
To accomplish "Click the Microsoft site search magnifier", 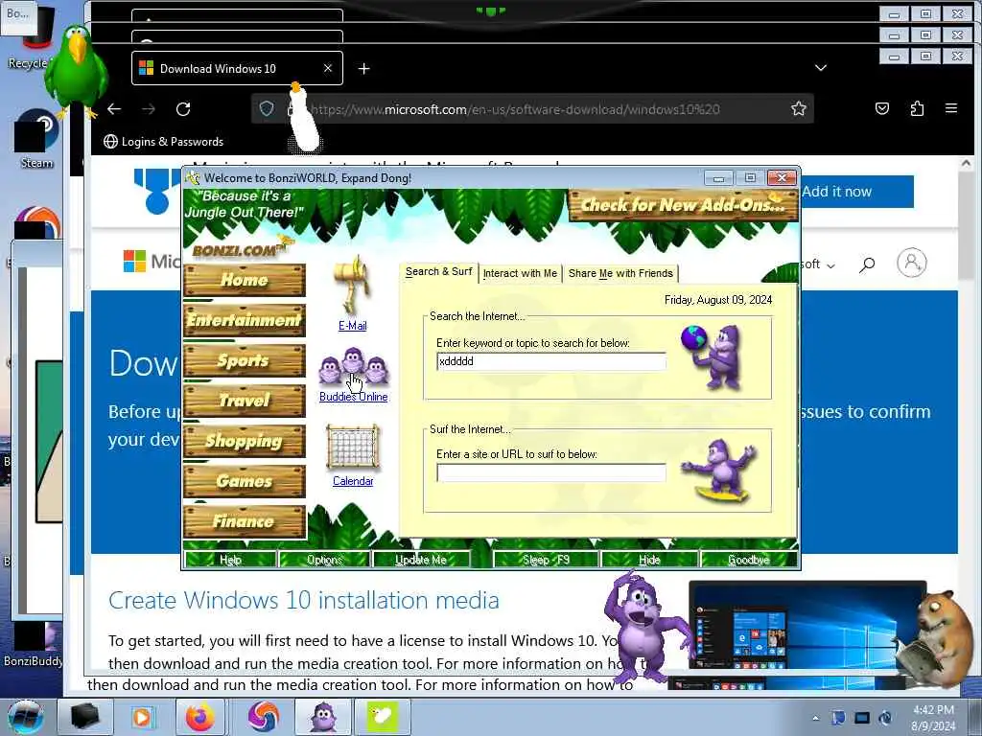I will 867,264.
